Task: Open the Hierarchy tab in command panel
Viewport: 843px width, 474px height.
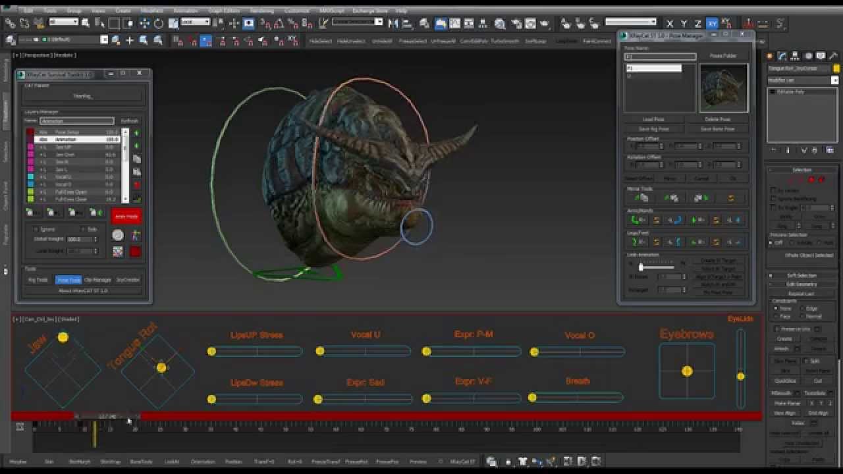Action: [794, 57]
